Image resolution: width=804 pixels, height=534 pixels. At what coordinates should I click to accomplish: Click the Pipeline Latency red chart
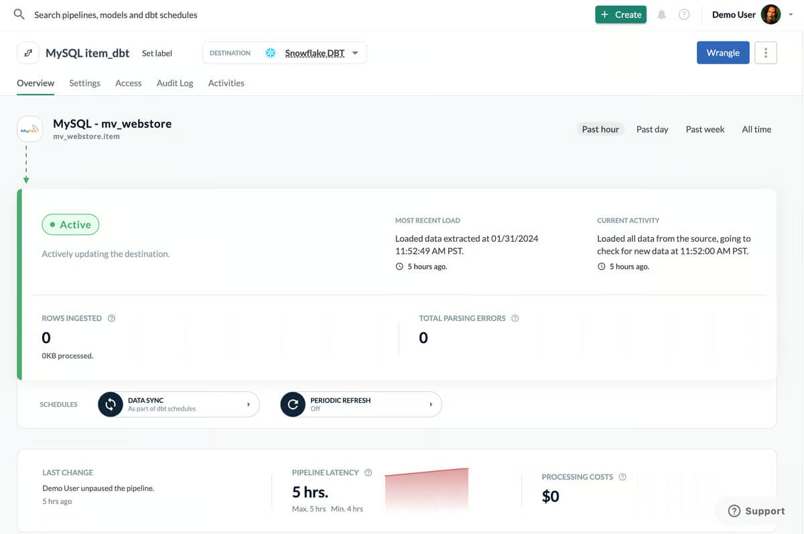point(426,490)
